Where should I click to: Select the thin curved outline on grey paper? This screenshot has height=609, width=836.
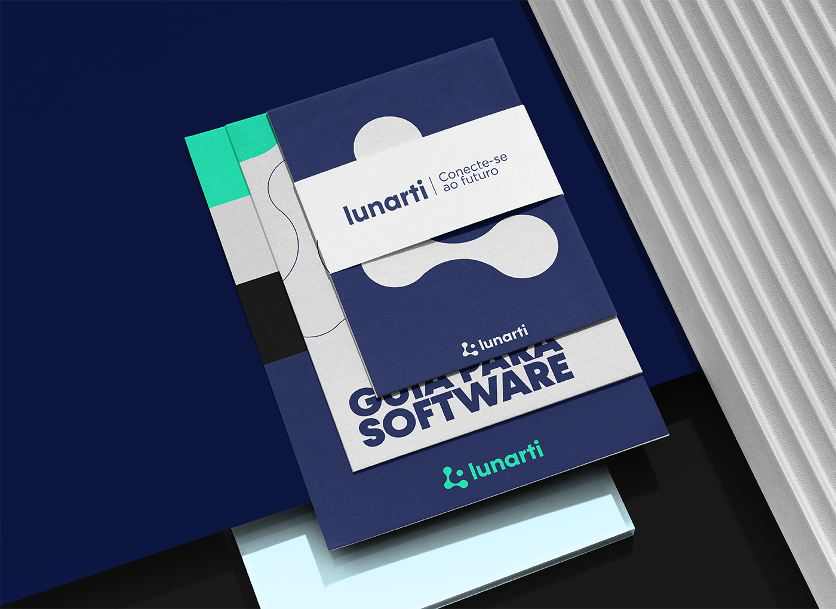tap(285, 227)
